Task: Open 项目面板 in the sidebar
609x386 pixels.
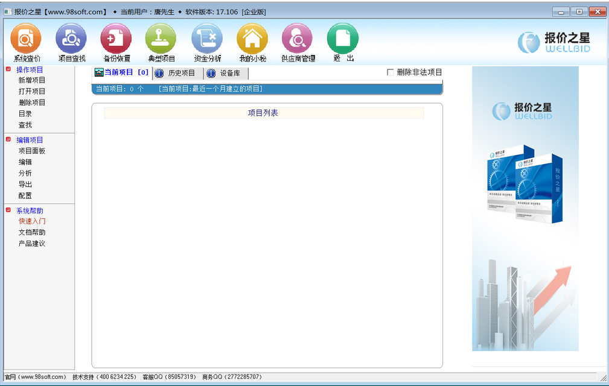Action: click(32, 151)
